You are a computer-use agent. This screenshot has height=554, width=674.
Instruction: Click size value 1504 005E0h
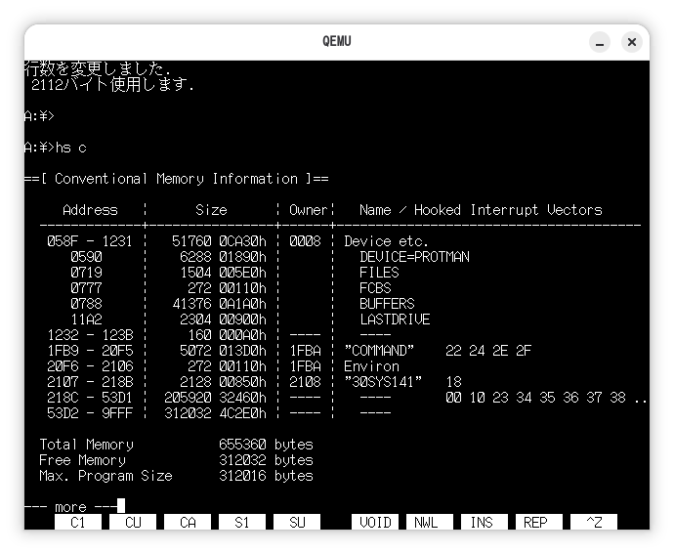pyautogui.click(x=223, y=273)
